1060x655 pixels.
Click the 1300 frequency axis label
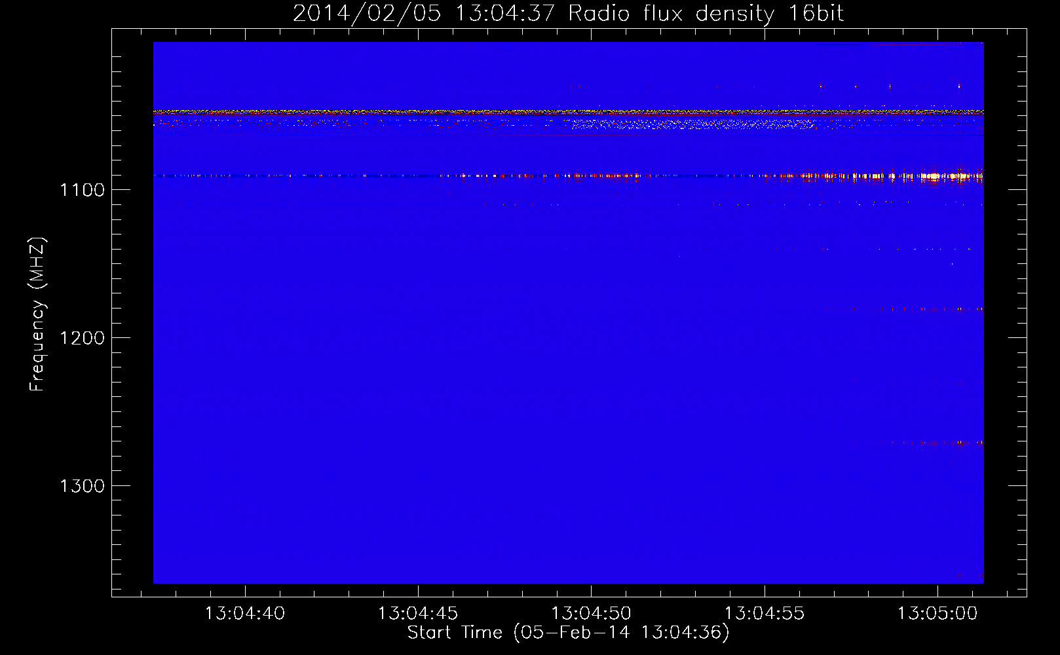pyautogui.click(x=82, y=486)
